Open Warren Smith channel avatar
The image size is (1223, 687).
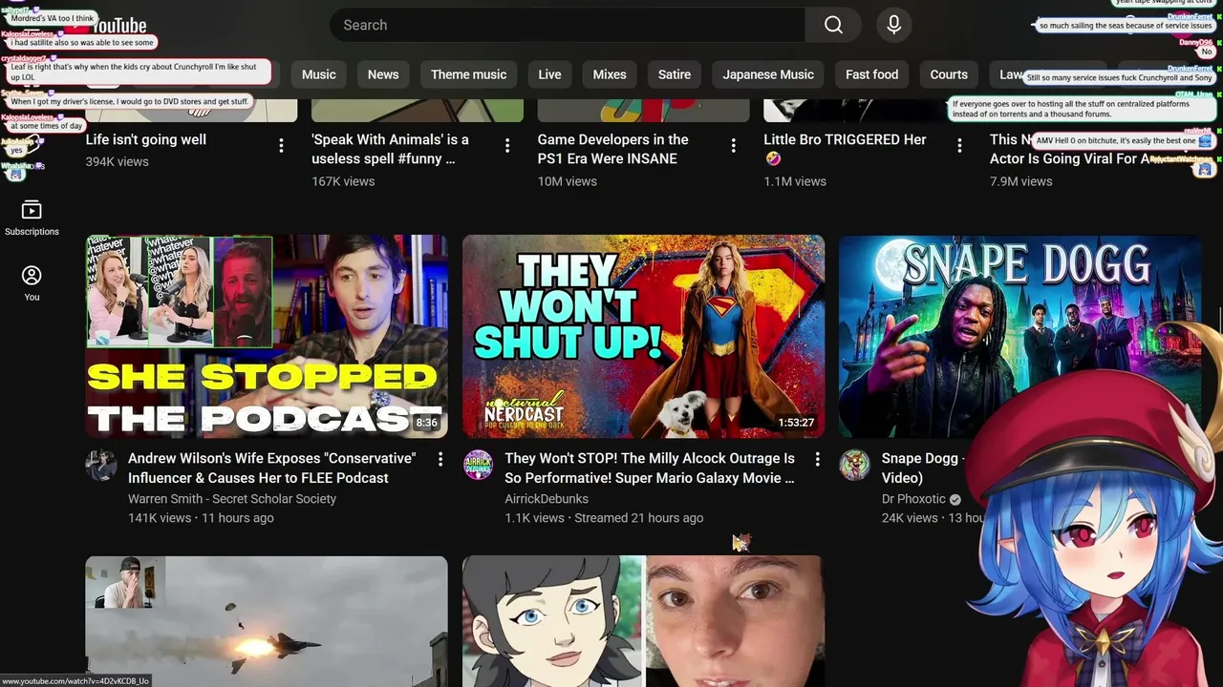pos(101,466)
